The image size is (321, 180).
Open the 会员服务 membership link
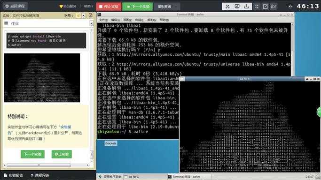[x=68, y=6]
